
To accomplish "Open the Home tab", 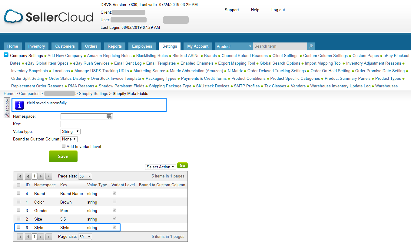I will click(x=13, y=46).
